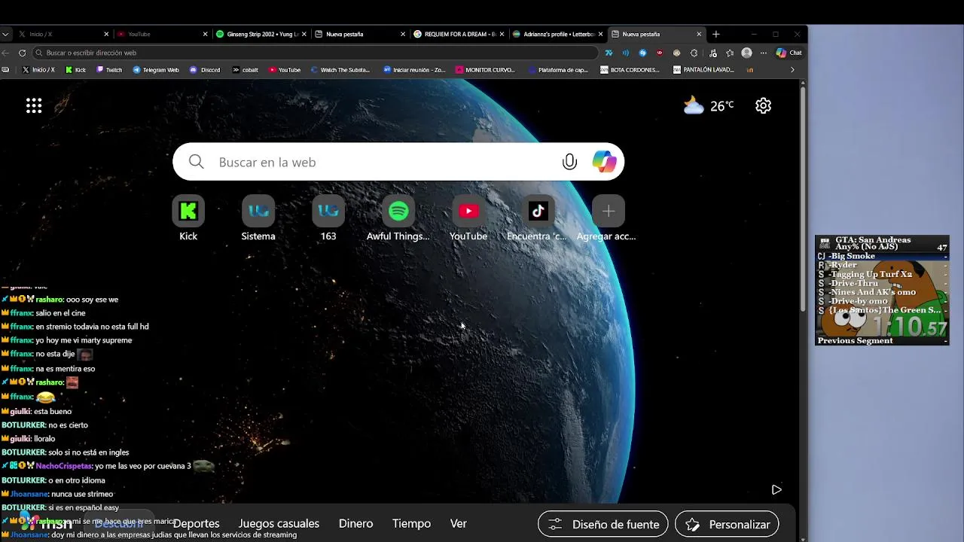964x542 pixels.
Task: Open the Kick bookmark in bookmarks bar
Action: [x=75, y=70]
